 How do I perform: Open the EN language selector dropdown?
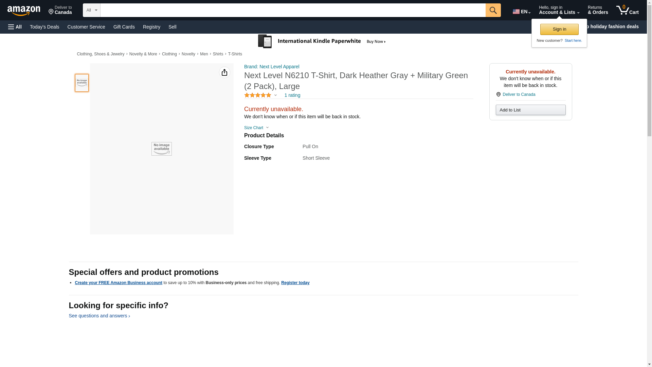(x=521, y=12)
